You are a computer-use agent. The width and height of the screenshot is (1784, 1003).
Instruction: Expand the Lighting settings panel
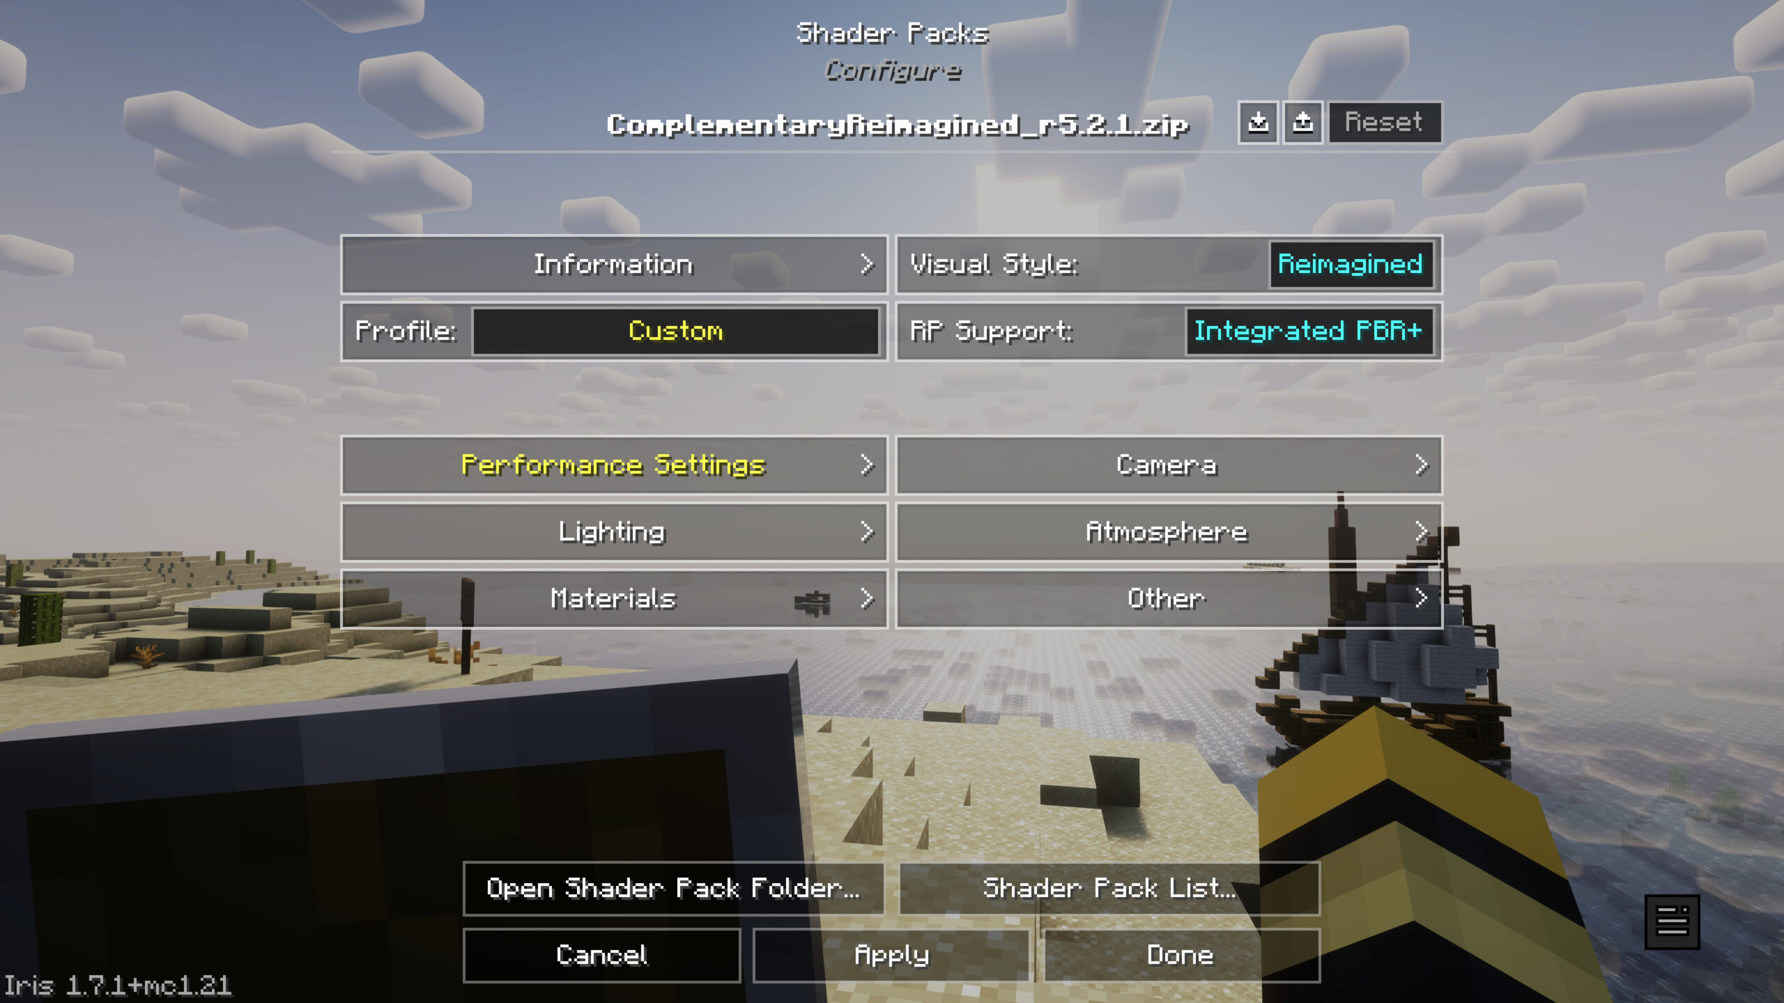[x=613, y=530]
